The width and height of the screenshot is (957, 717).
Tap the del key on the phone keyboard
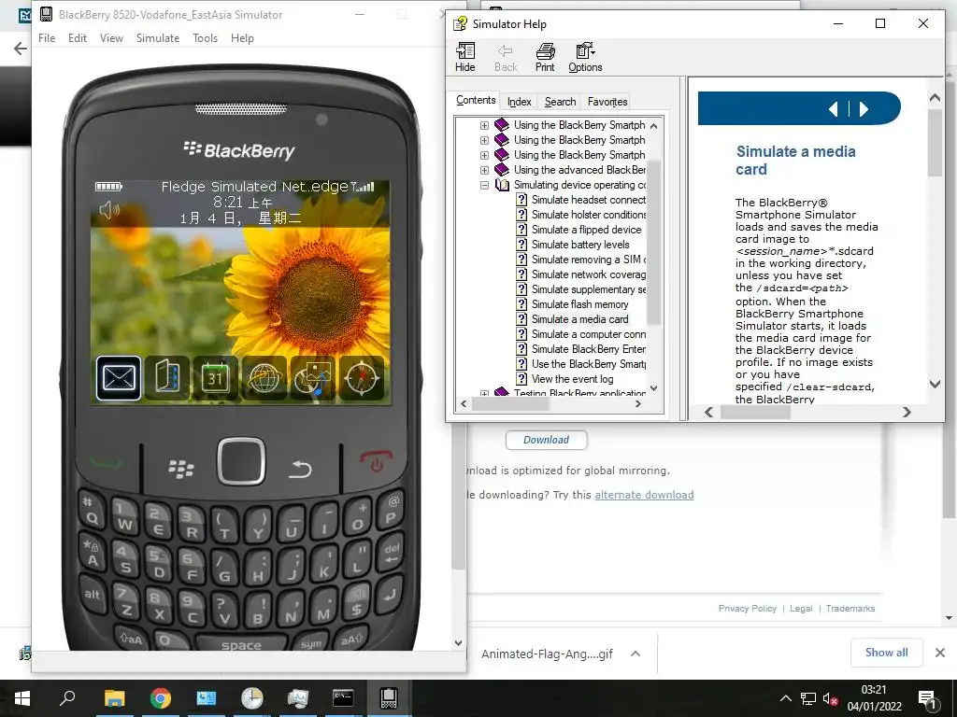click(x=392, y=554)
